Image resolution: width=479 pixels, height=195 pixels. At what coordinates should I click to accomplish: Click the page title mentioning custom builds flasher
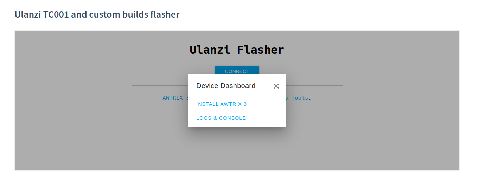coord(97,14)
